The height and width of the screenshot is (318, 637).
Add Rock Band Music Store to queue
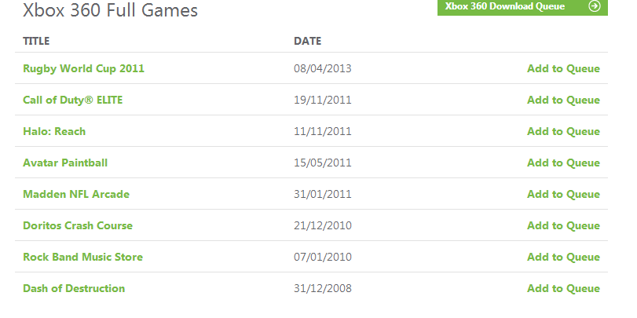[x=563, y=257]
